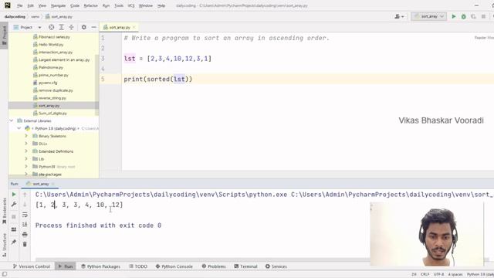Open the PyCharm logo application menu

pos(7,5)
